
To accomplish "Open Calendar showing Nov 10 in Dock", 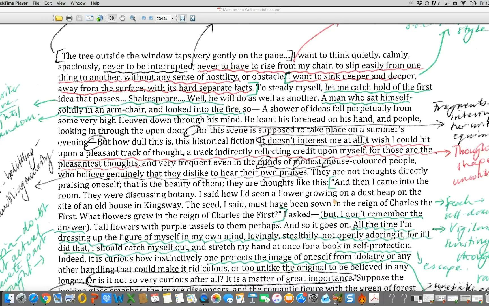I will point(155,298).
